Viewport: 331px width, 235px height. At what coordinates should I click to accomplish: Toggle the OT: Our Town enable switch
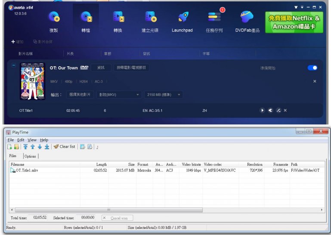pyautogui.click(x=312, y=68)
